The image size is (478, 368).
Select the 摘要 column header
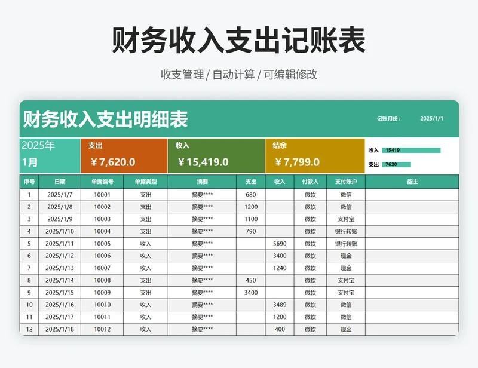pyautogui.click(x=203, y=182)
